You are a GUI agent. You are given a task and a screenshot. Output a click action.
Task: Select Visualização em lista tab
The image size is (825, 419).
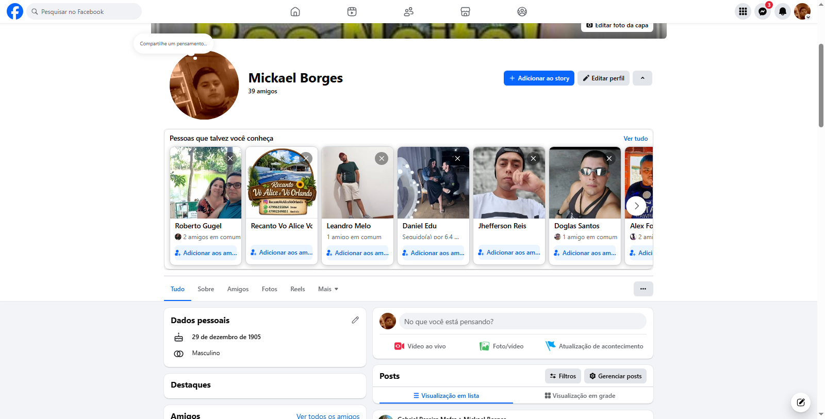(446, 396)
